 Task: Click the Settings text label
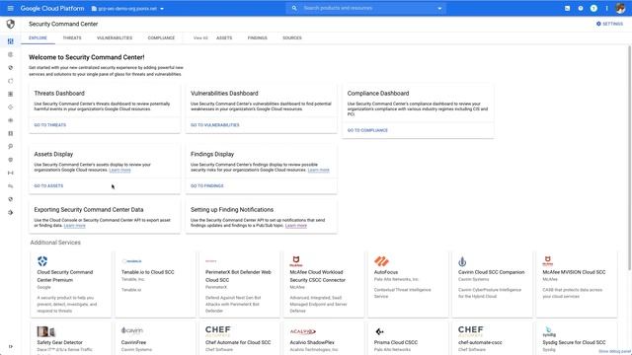tap(612, 24)
